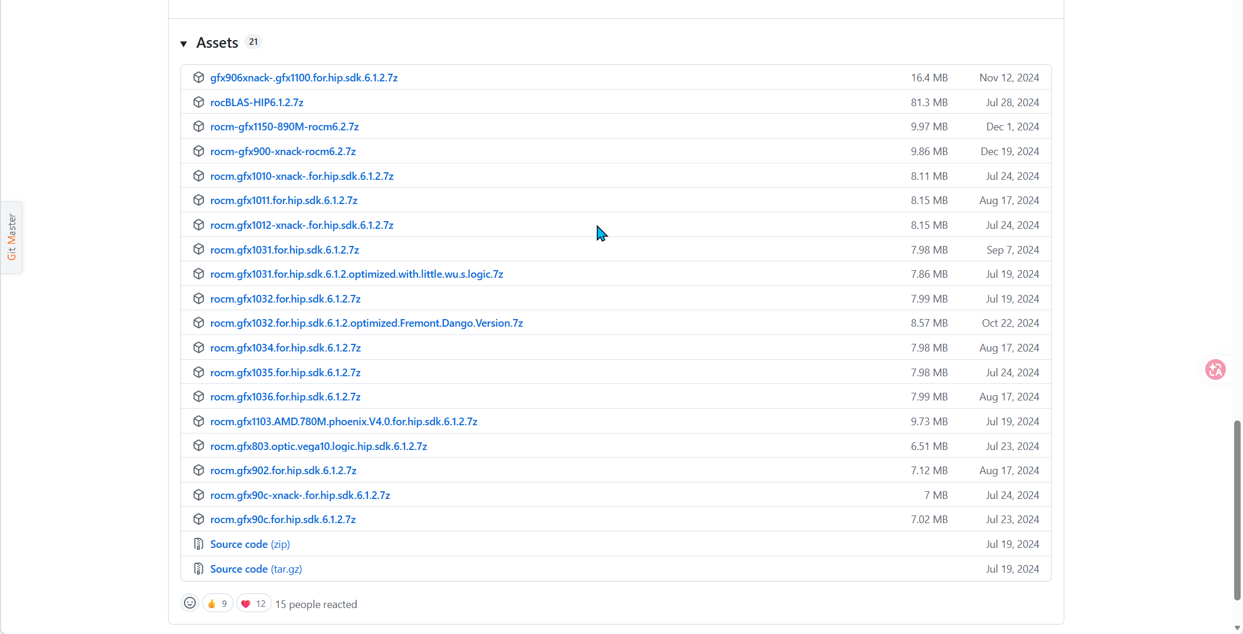The image size is (1243, 634).
Task: Click package icon beside rocm.gfx90c.for.hip.sdk file
Action: (199, 519)
